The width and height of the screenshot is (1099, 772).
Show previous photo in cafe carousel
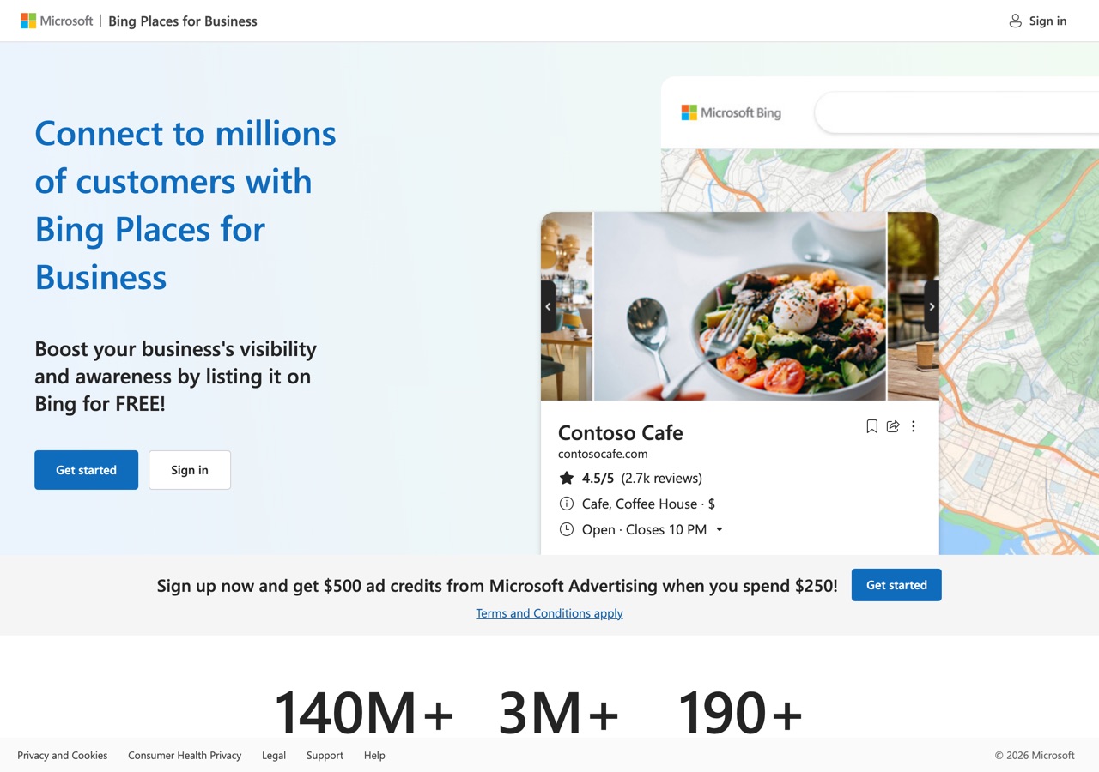coord(548,306)
